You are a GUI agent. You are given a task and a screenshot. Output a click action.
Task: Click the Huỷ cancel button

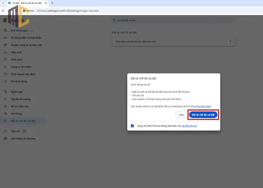pos(181,115)
